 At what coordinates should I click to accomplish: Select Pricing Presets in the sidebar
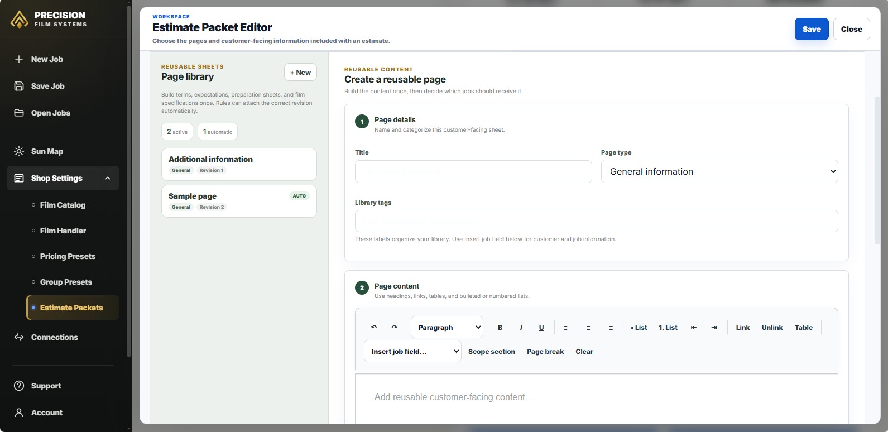(x=68, y=256)
